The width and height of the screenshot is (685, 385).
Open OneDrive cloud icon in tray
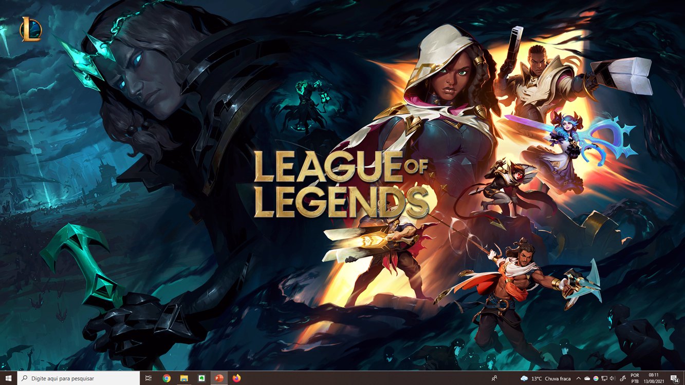(x=587, y=378)
